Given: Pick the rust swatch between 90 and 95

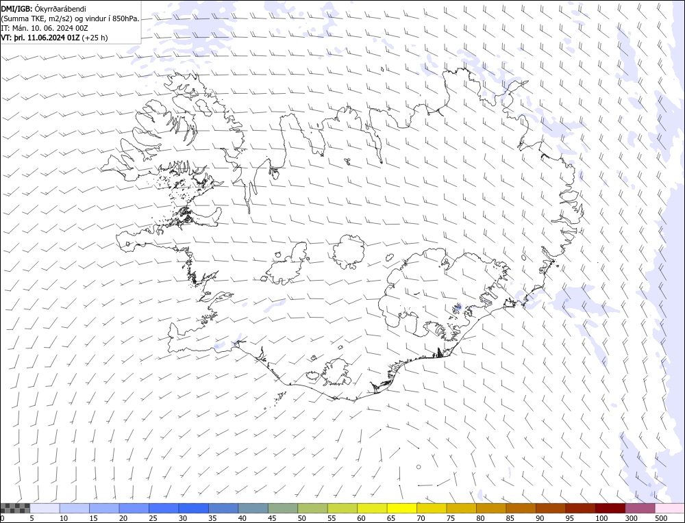Looking at the screenshot, I should tap(551, 508).
